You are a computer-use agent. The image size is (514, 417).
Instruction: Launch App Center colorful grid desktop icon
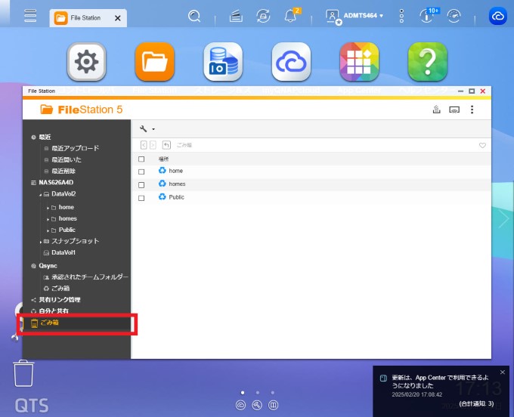coord(359,62)
